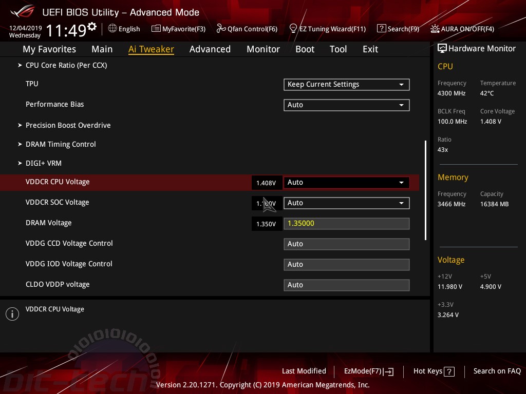Click the English language button
The image size is (526, 394).
click(x=124, y=29)
